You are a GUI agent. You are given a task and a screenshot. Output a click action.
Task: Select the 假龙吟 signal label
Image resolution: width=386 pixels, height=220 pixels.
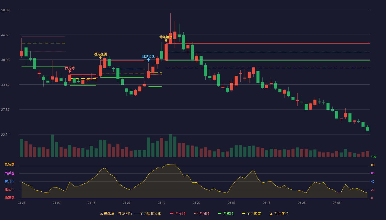tap(70, 68)
